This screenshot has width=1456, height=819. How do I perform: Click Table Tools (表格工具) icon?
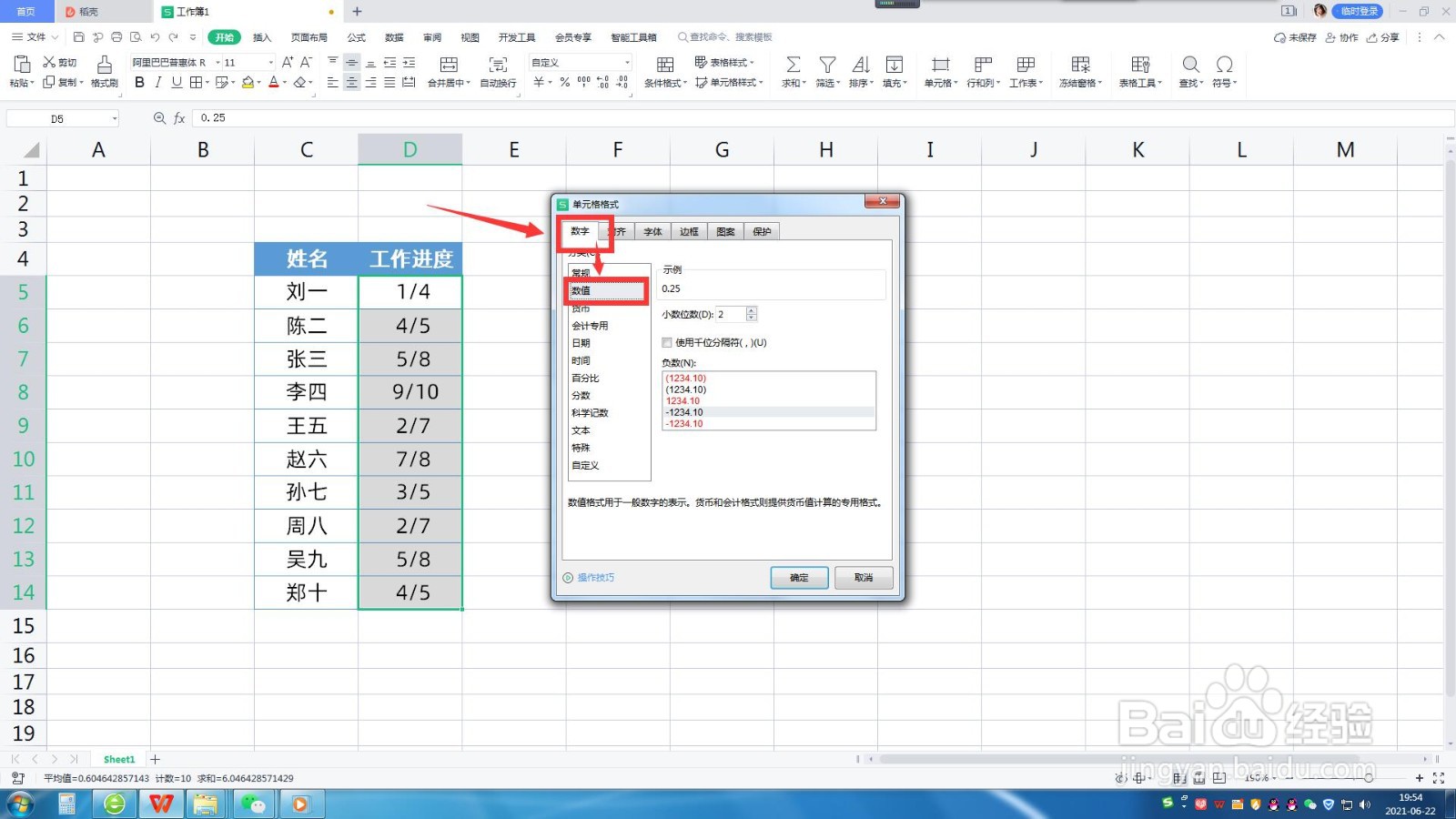pyautogui.click(x=1140, y=65)
